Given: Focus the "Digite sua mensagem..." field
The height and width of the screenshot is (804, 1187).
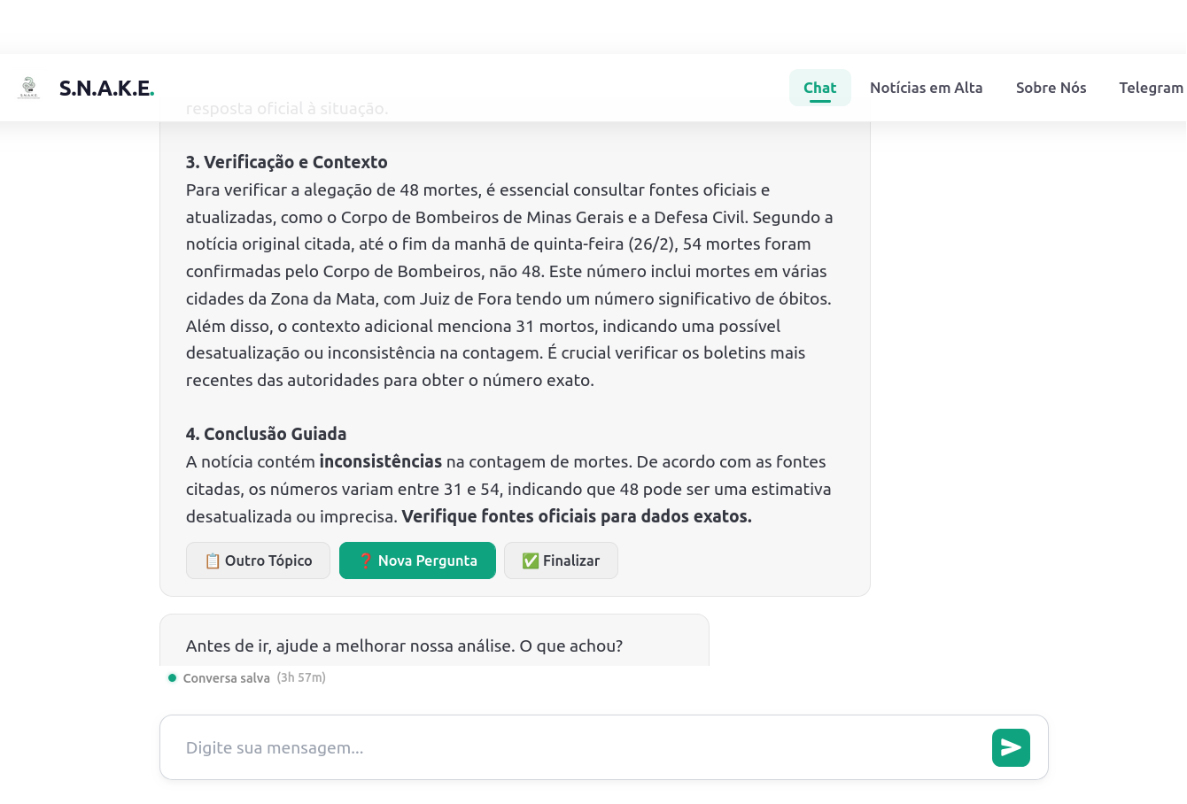Looking at the screenshot, I should pos(576,747).
